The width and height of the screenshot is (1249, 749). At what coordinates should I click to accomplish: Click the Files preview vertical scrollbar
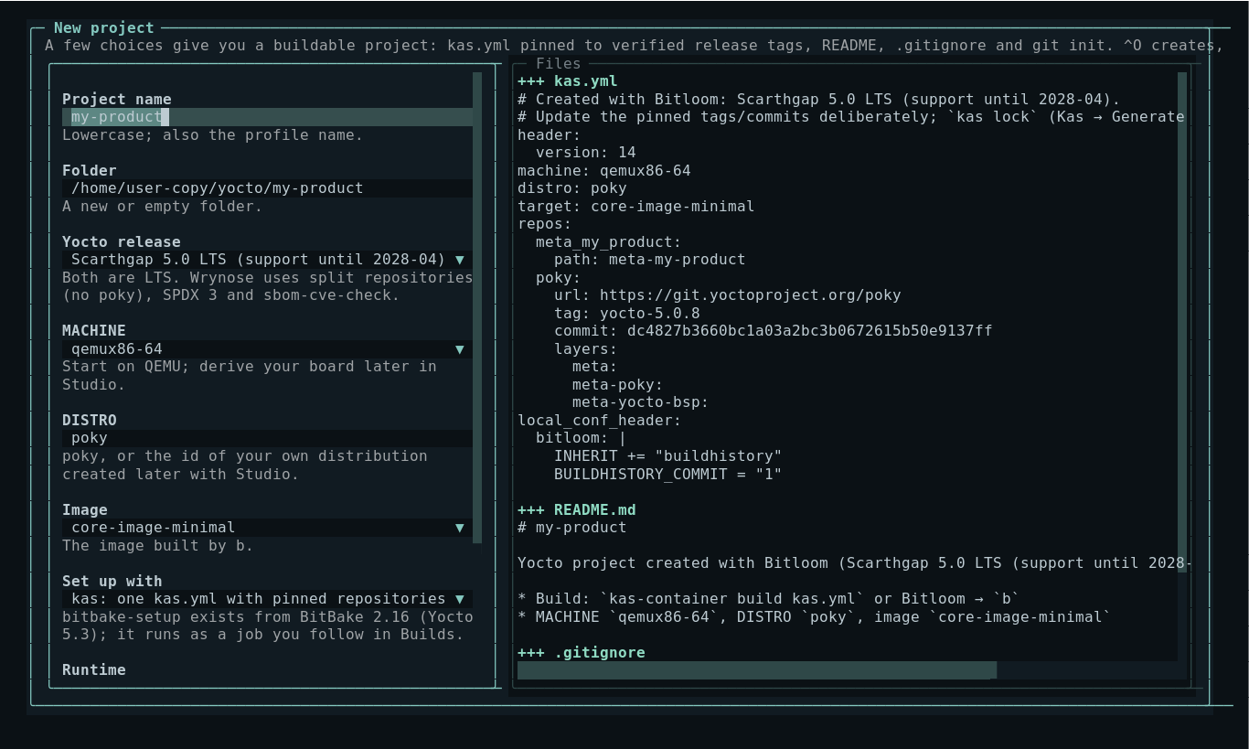[1182, 322]
